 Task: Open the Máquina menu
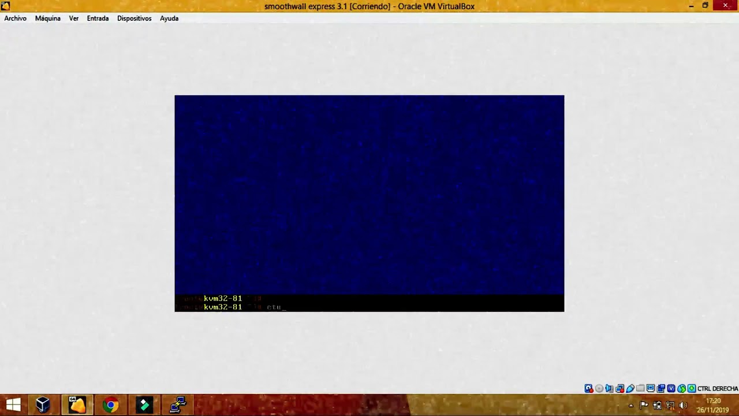48,18
